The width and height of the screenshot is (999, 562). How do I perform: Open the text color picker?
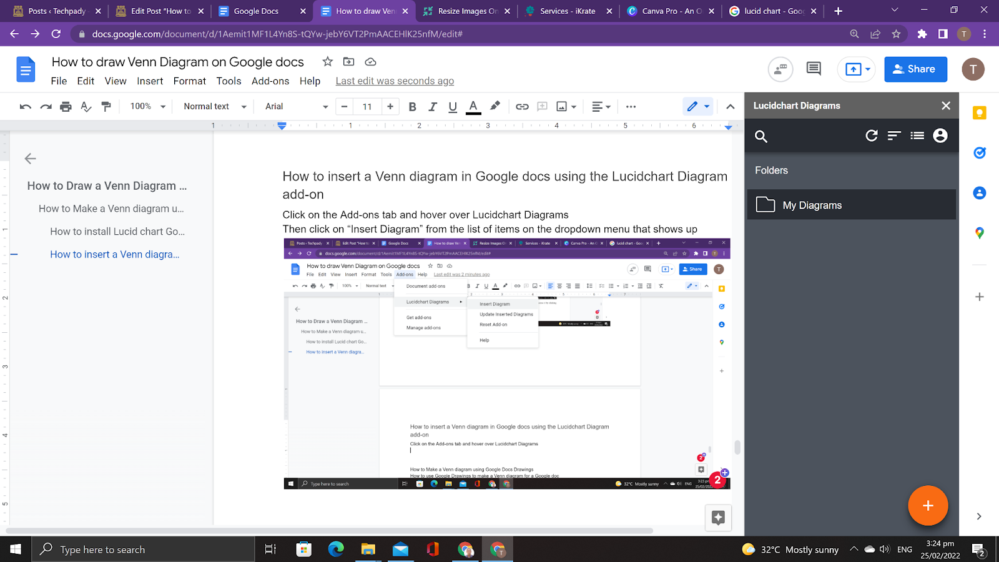tap(473, 107)
